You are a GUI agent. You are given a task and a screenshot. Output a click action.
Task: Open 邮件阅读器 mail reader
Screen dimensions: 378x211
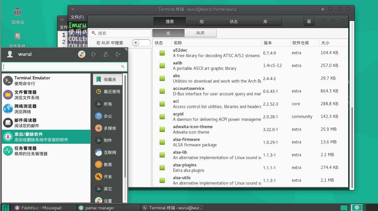point(46,123)
